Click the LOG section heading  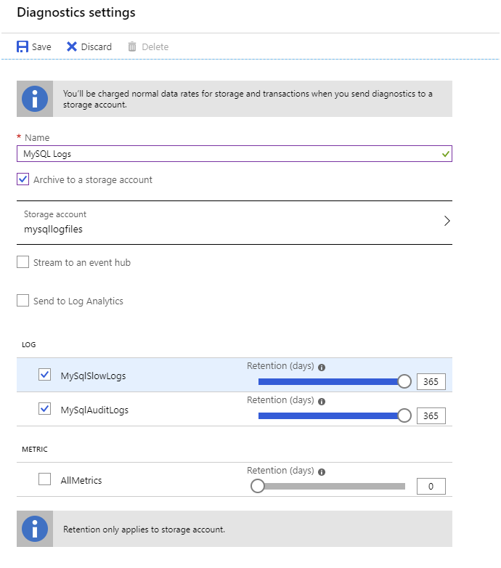click(x=28, y=344)
